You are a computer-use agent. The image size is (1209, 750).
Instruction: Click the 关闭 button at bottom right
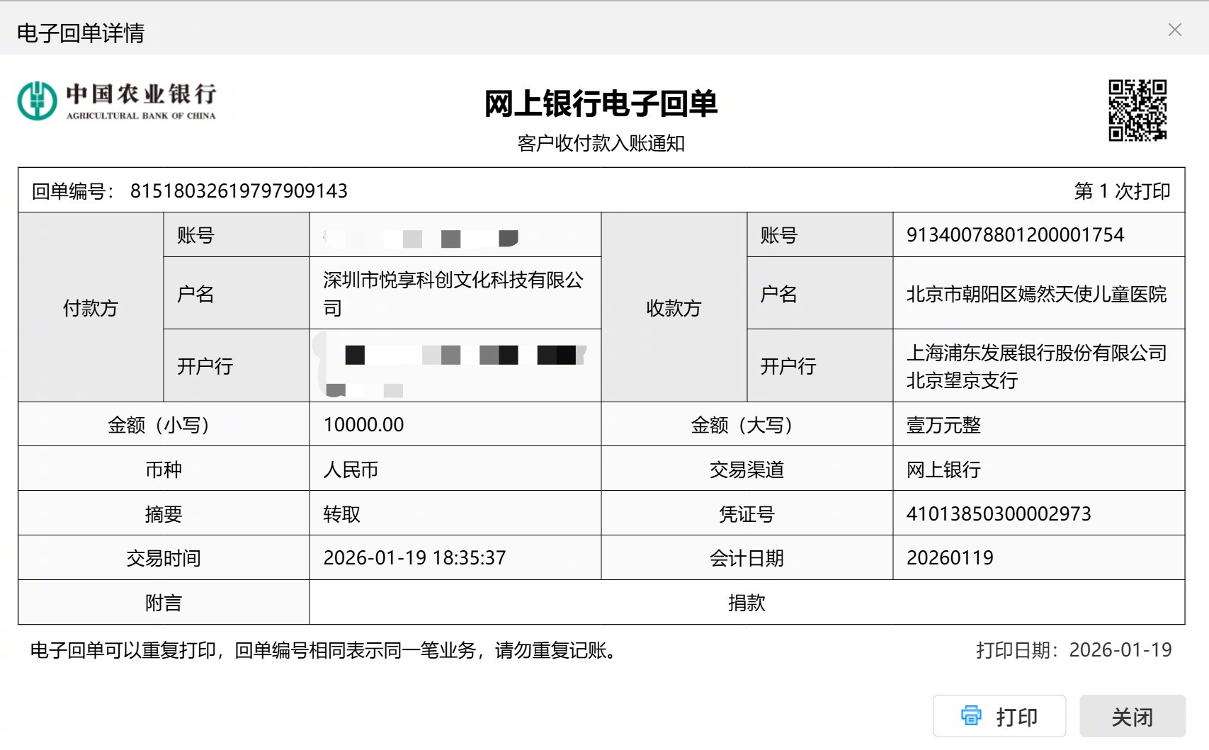(1132, 716)
